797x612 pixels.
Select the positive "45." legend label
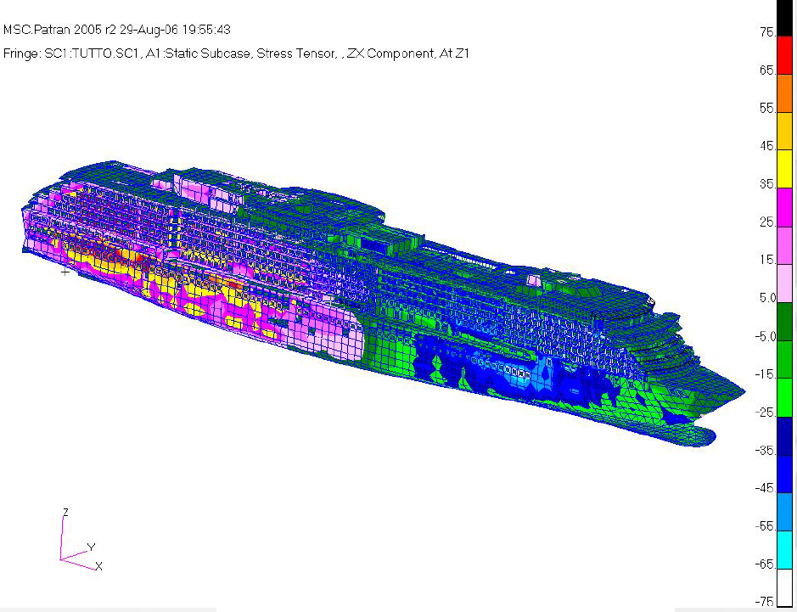[x=768, y=146]
